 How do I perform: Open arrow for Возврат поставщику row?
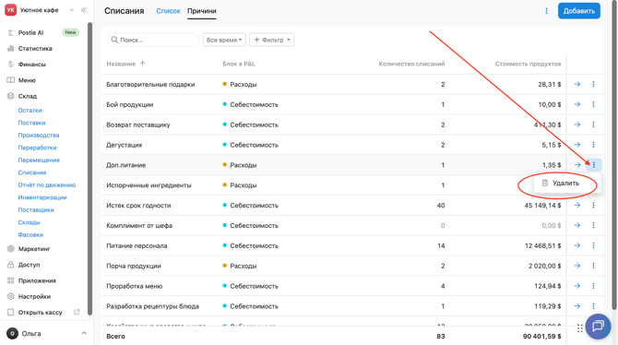tap(577, 125)
